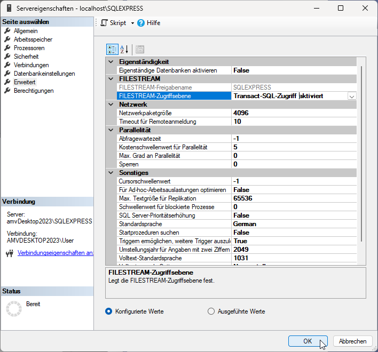Click the wrench icon beside Prozessoren

(x=7, y=48)
